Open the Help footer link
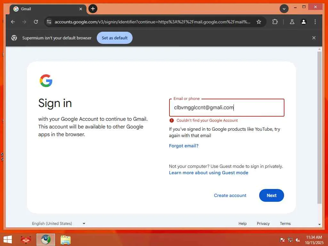The width and height of the screenshot is (328, 246). coord(242,223)
